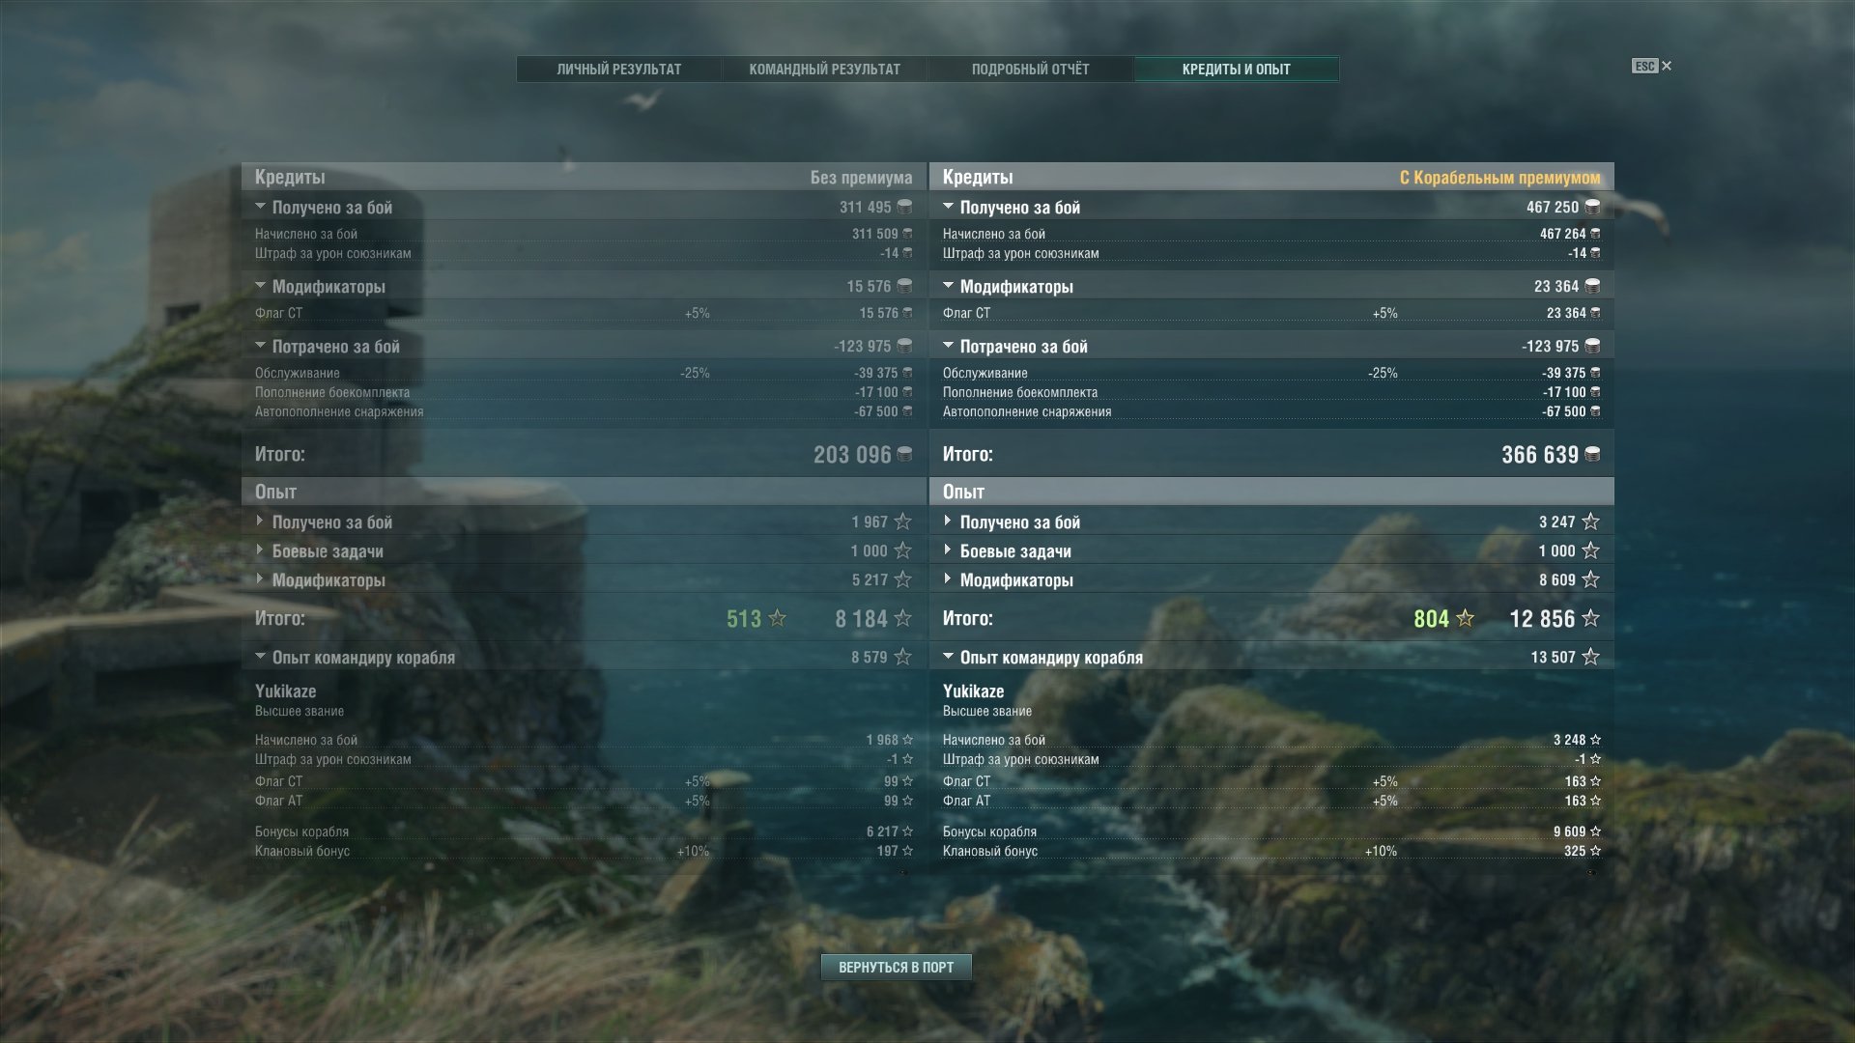The height and width of the screenshot is (1043, 1855).
Task: Click 'С Корабельным премиумом' header label
Action: [1499, 178]
